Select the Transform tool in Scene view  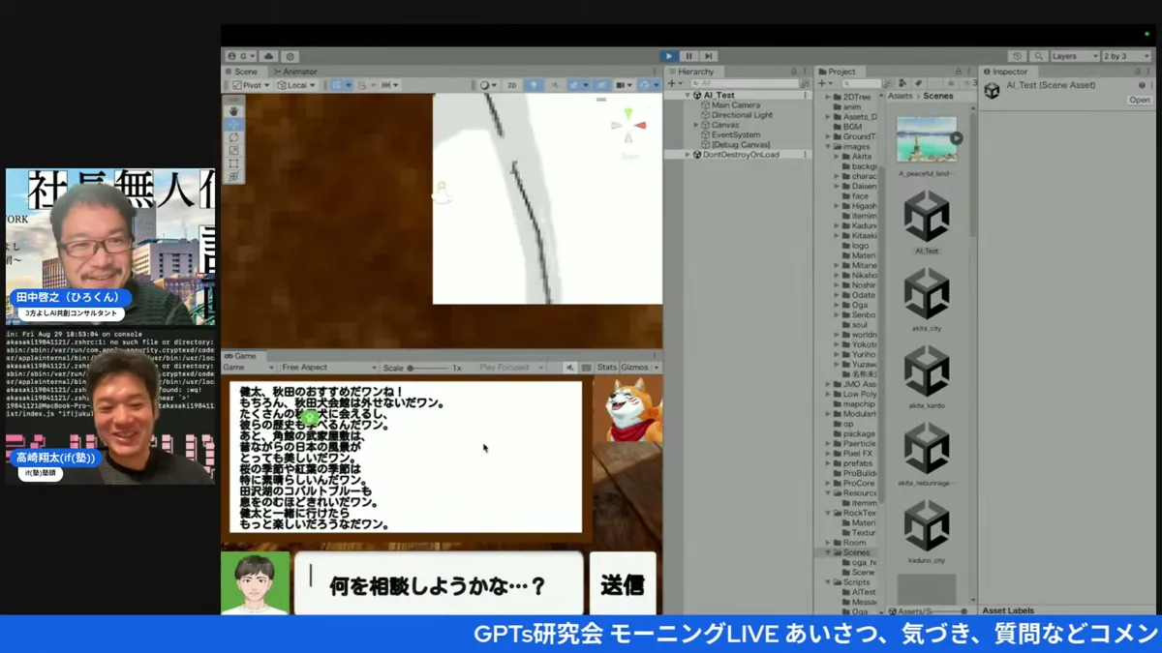pyautogui.click(x=233, y=177)
